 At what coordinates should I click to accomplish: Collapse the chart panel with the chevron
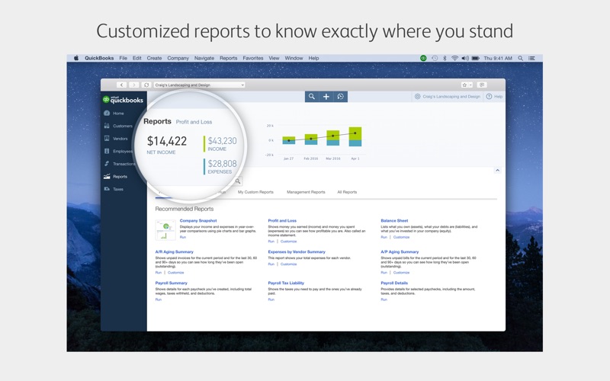(497, 171)
